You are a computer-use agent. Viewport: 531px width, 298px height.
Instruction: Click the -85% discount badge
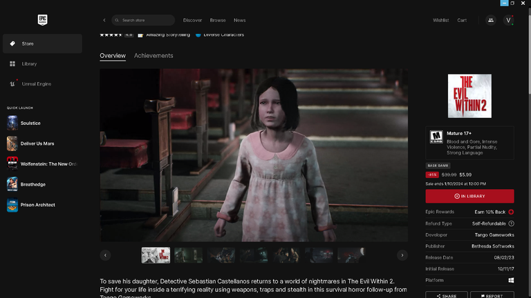pyautogui.click(x=432, y=175)
